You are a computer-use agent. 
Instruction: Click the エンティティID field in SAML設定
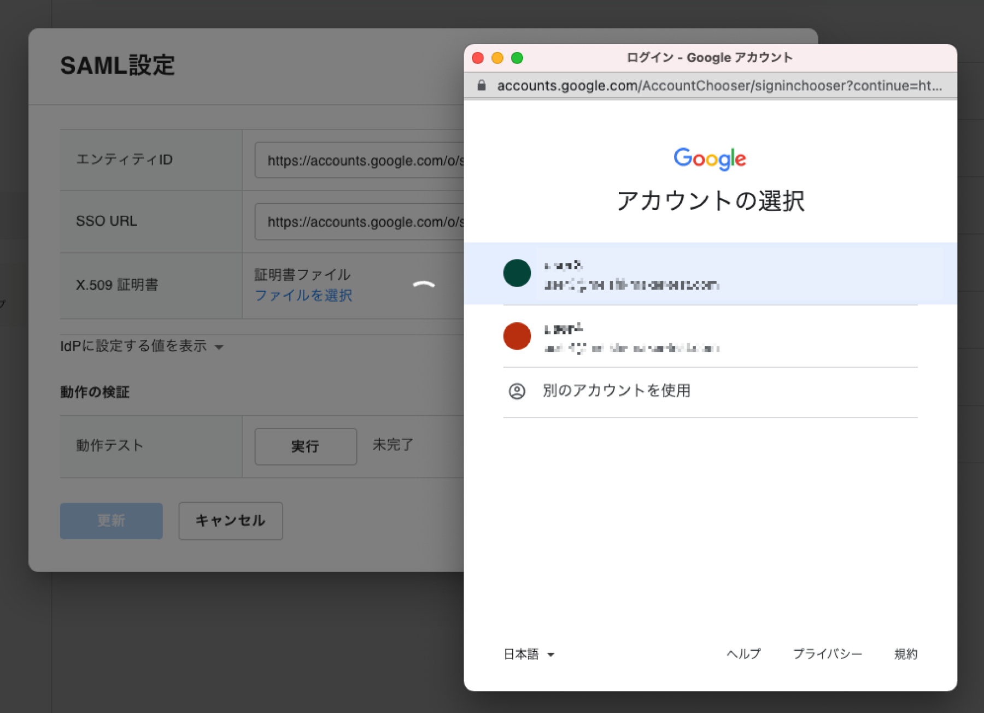(360, 160)
